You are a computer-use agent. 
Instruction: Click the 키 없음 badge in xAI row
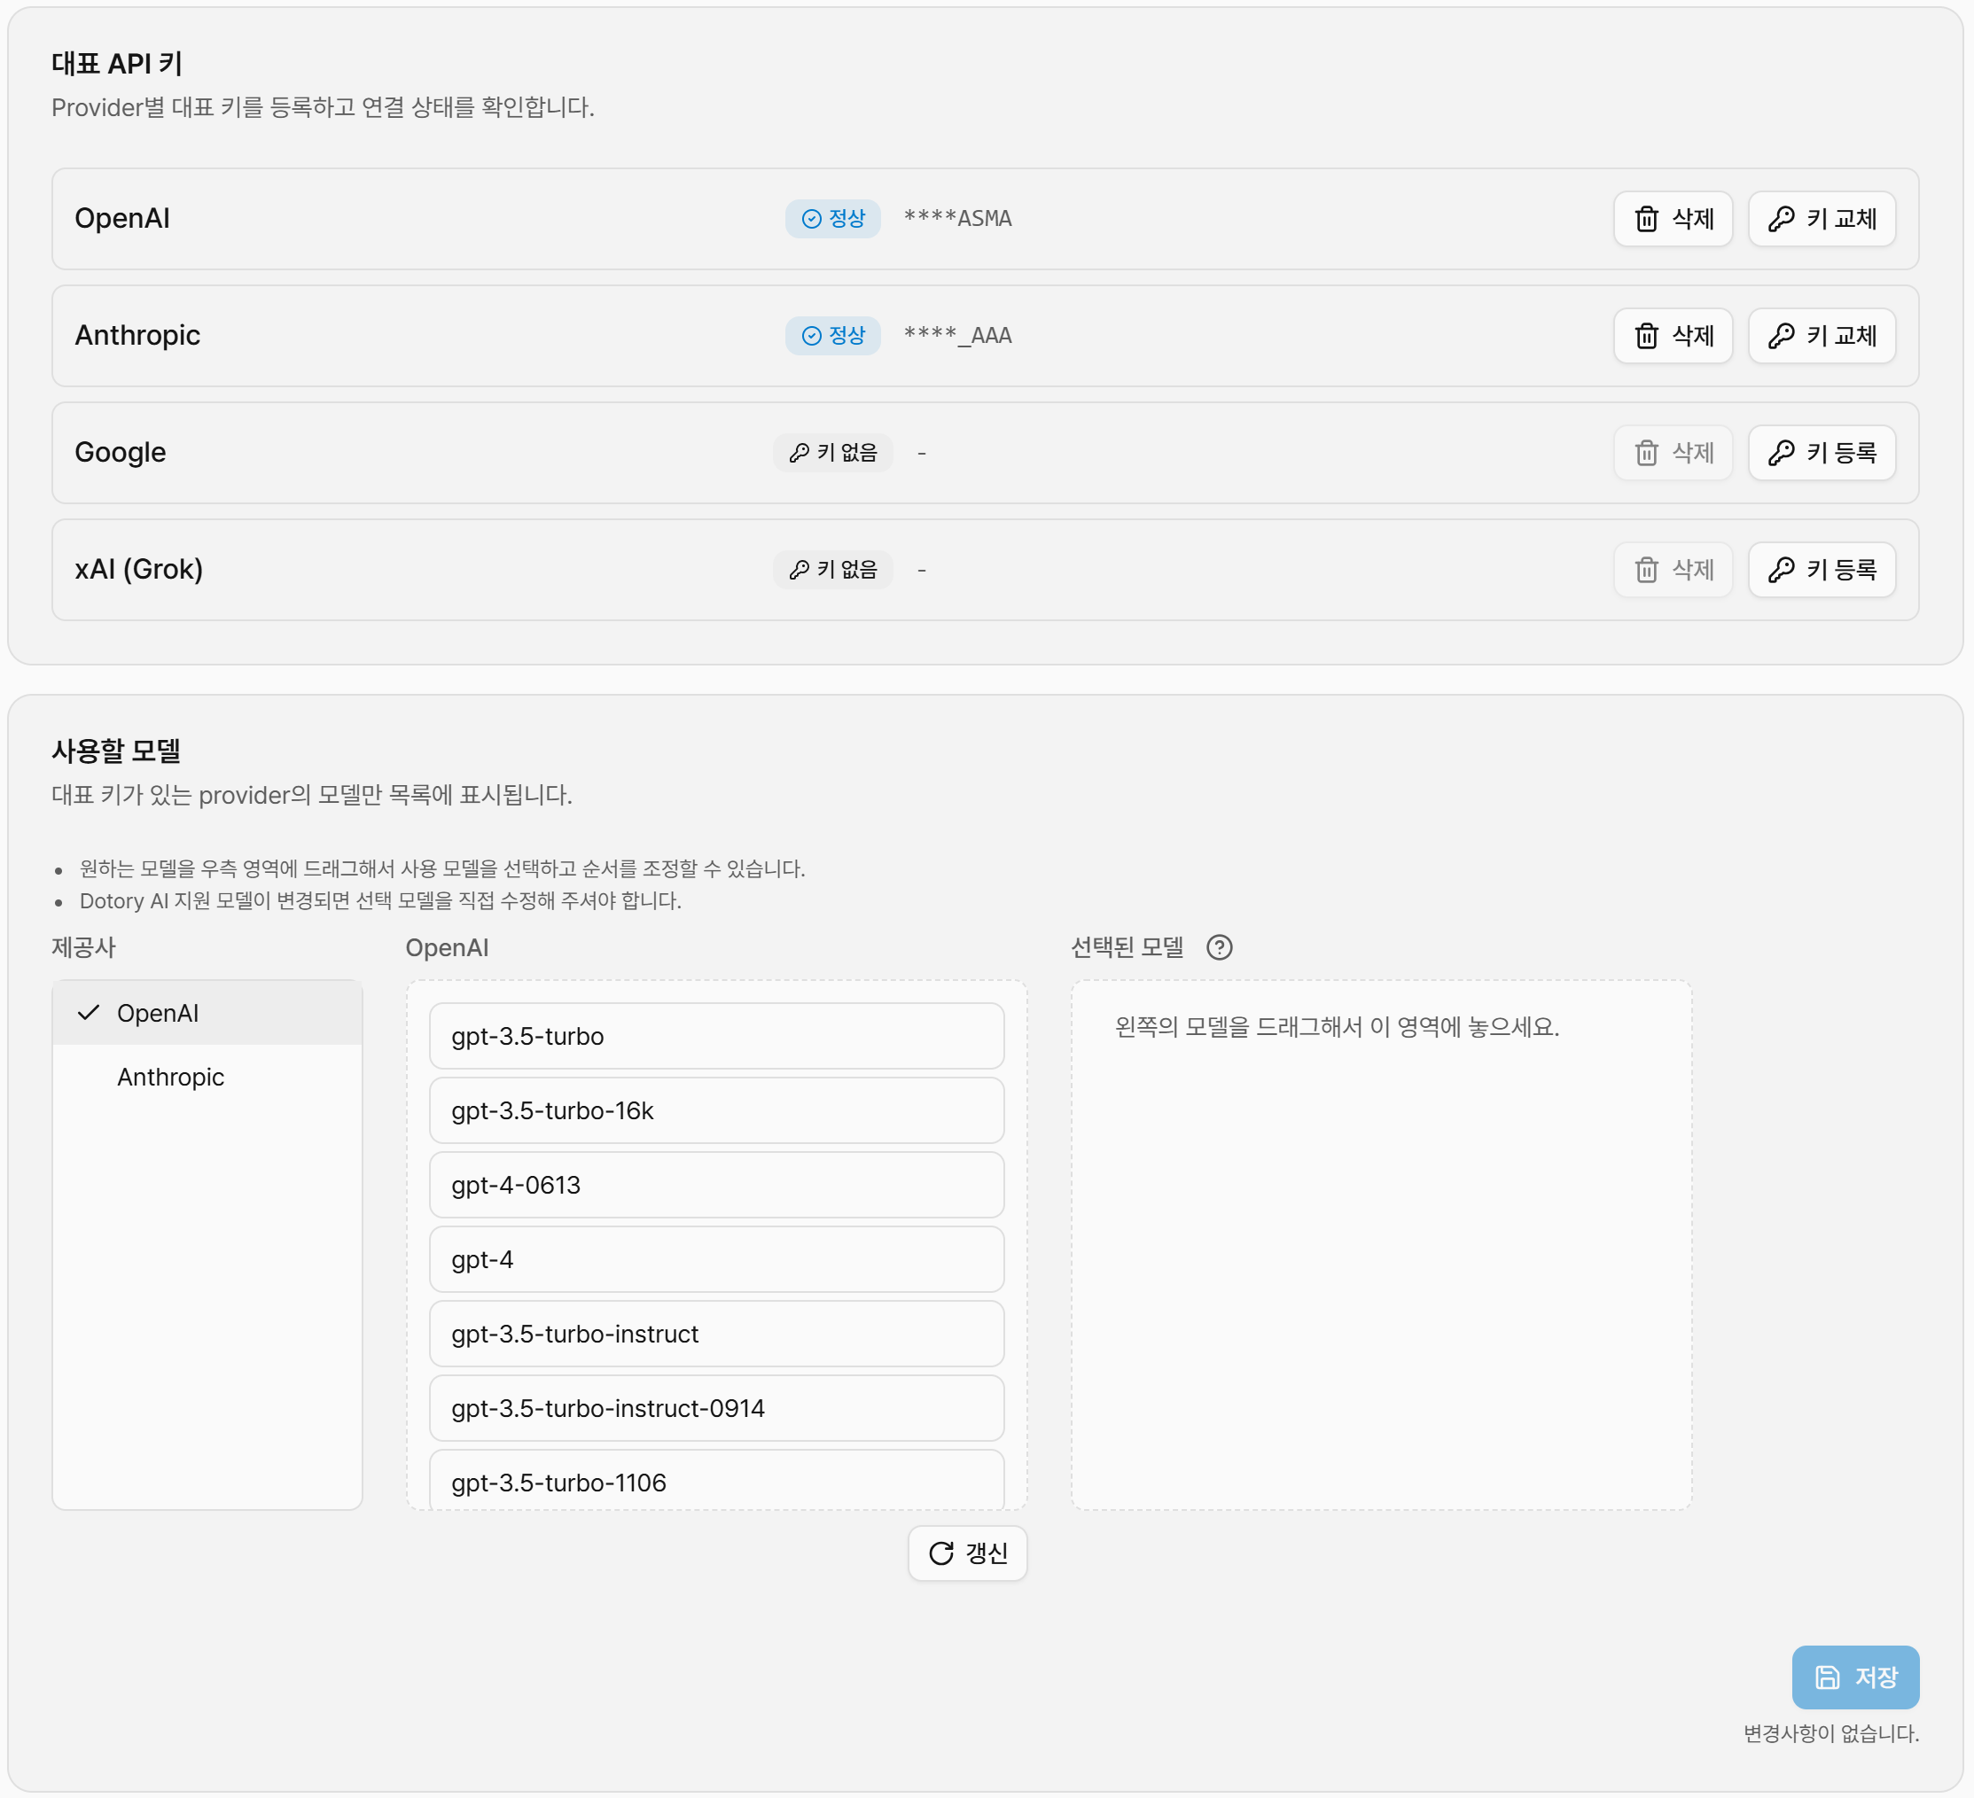click(x=832, y=570)
